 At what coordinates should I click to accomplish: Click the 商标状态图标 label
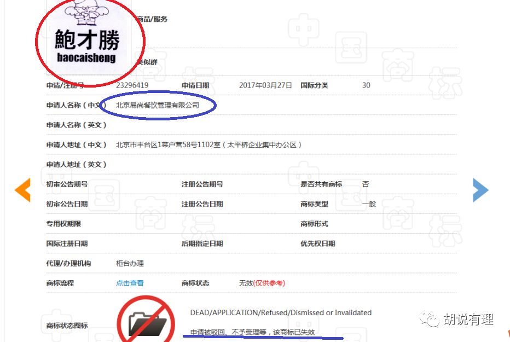67,326
